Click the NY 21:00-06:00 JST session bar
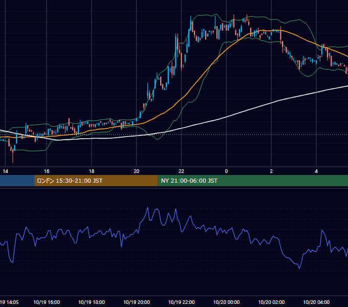This screenshot has width=348, height=307. [253, 181]
